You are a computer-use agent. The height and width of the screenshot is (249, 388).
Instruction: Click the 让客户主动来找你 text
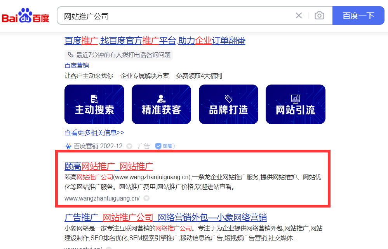pyautogui.click(x=89, y=76)
